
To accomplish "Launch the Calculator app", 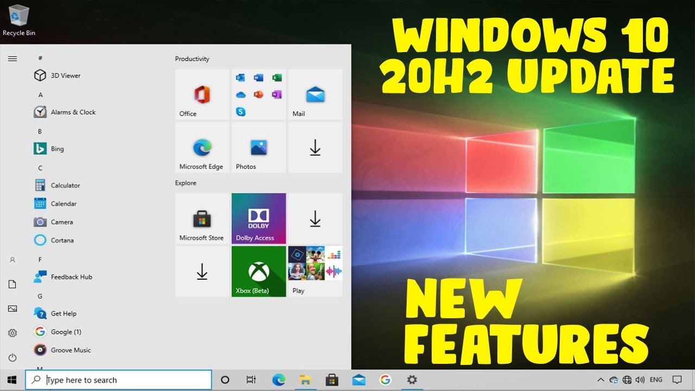I will click(x=57, y=185).
